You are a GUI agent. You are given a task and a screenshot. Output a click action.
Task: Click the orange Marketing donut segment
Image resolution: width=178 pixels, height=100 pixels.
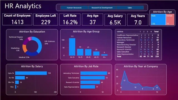pyautogui.click(x=24, y=48)
